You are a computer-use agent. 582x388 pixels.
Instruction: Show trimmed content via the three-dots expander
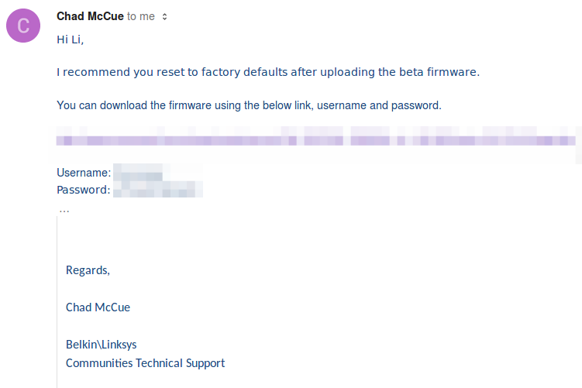[64, 210]
